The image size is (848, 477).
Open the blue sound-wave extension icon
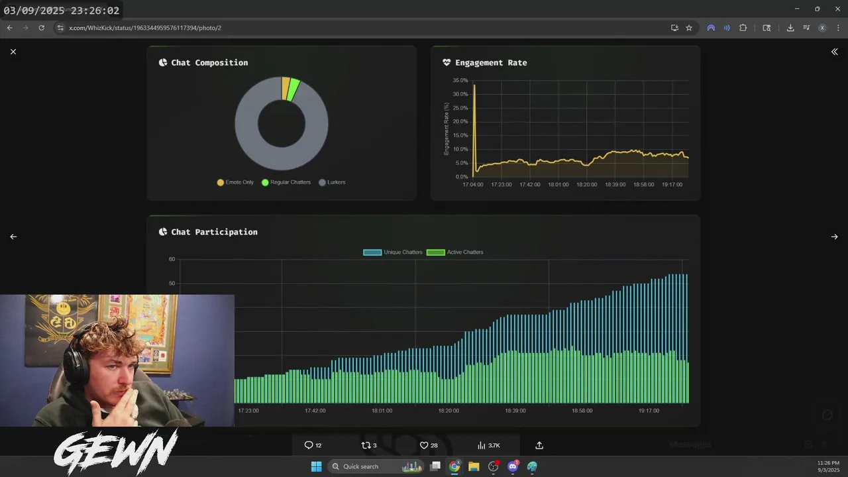[727, 28]
